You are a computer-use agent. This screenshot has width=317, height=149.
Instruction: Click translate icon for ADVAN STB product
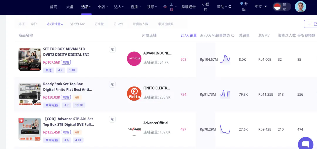pyautogui.click(x=112, y=49)
